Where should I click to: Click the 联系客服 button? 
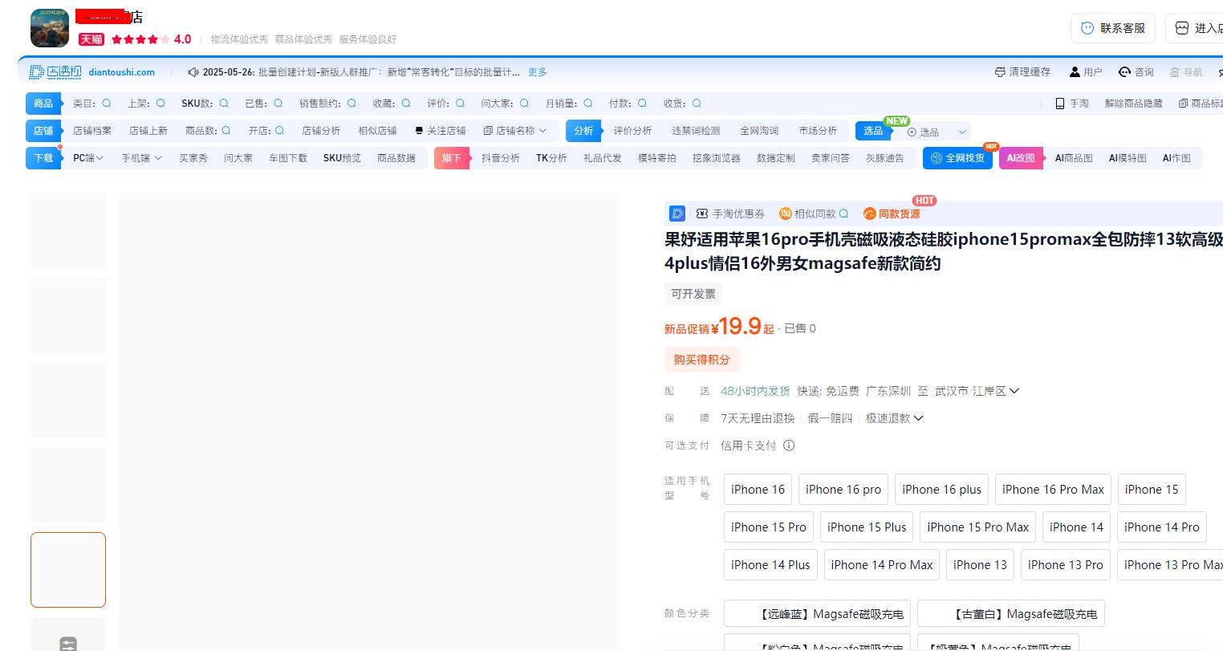pos(1113,28)
